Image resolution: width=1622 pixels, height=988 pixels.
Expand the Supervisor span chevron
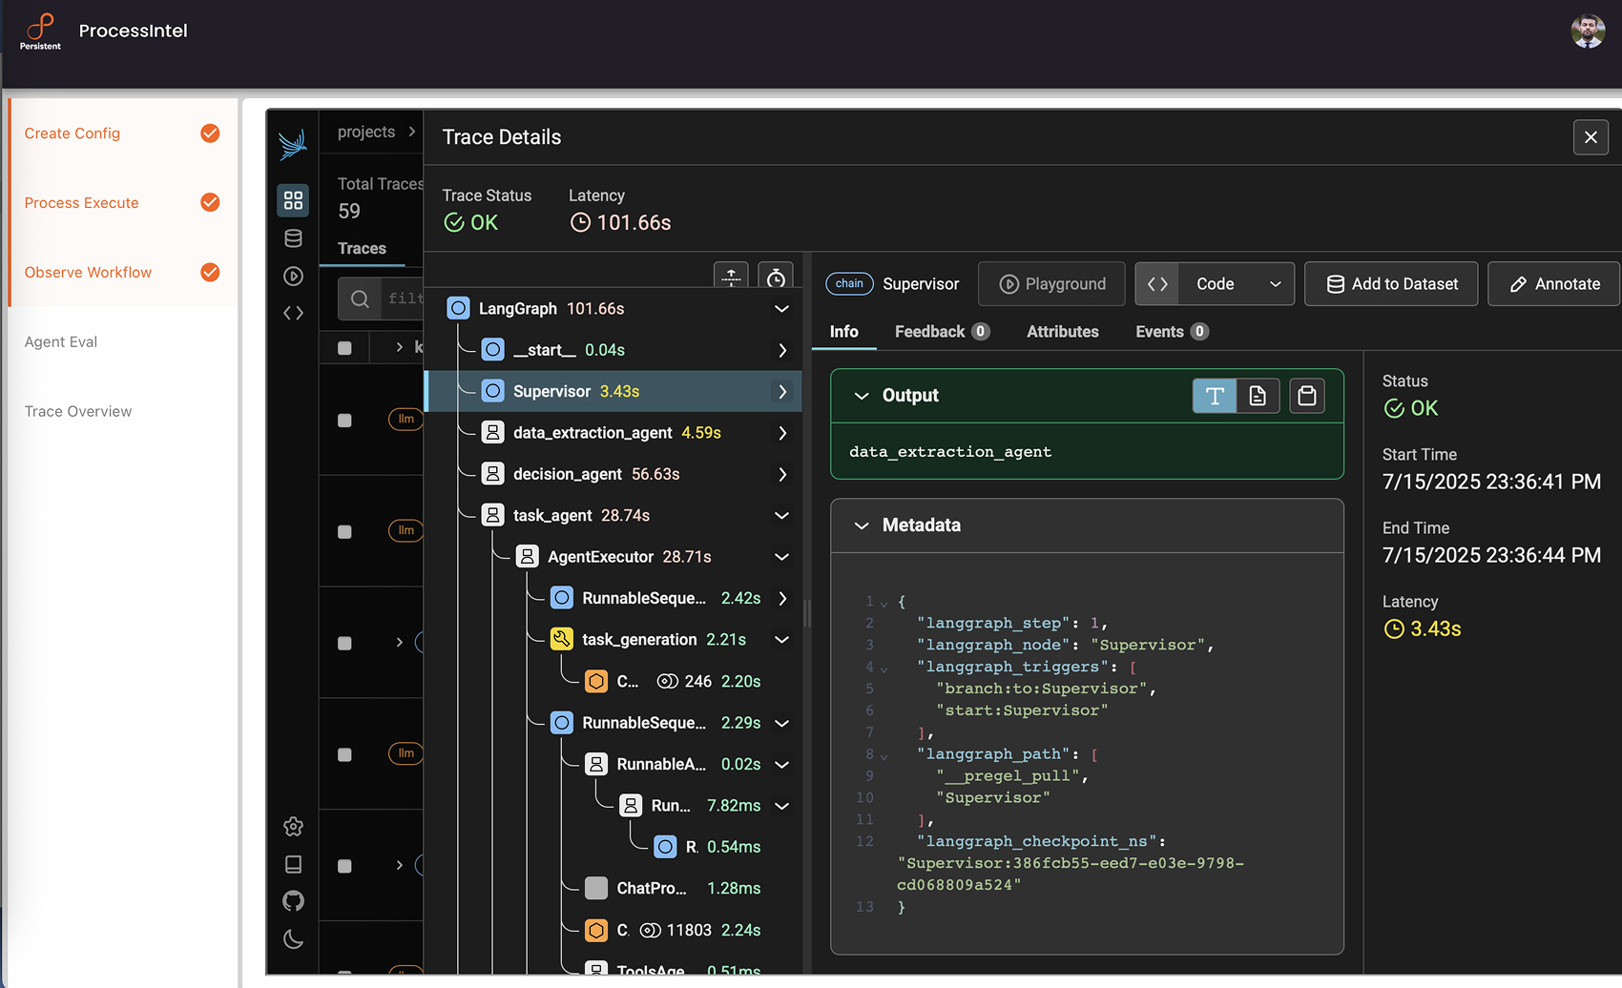(x=781, y=391)
